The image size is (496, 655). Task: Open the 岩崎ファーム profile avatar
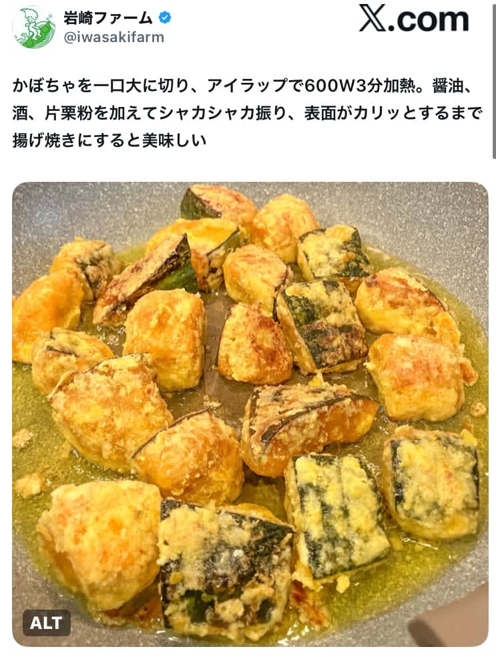(34, 27)
